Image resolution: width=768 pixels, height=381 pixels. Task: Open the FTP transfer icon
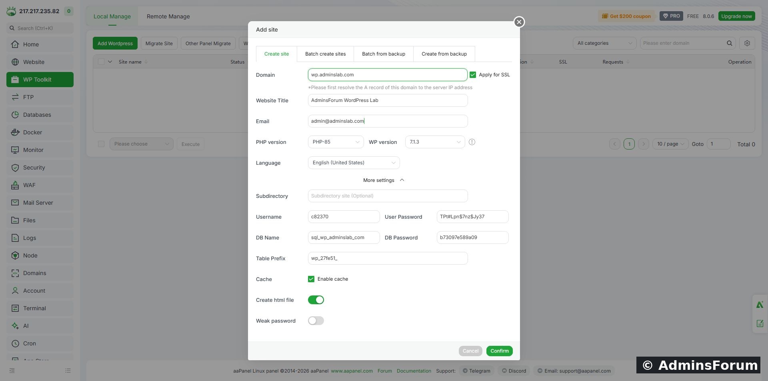pos(15,97)
